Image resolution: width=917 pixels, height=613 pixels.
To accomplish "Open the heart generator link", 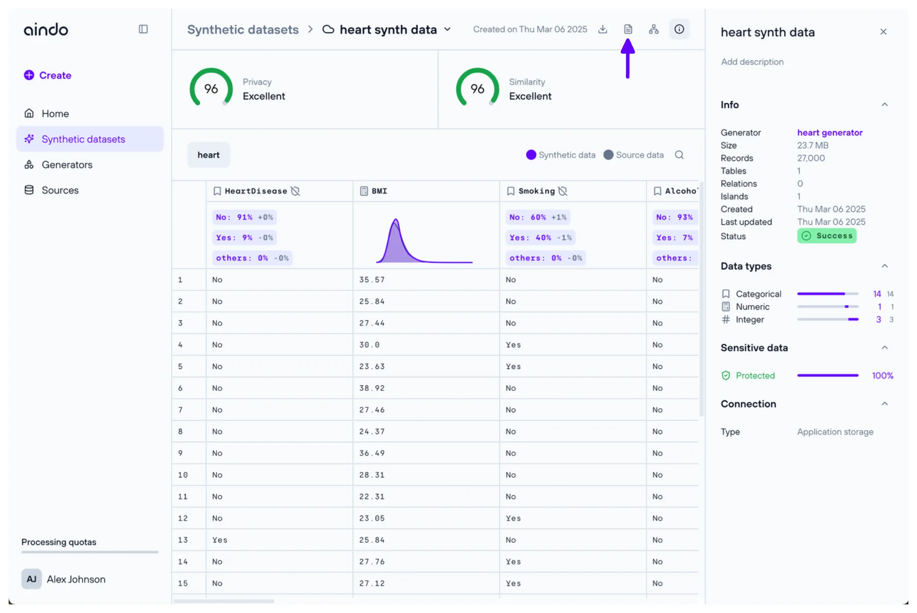I will (830, 132).
